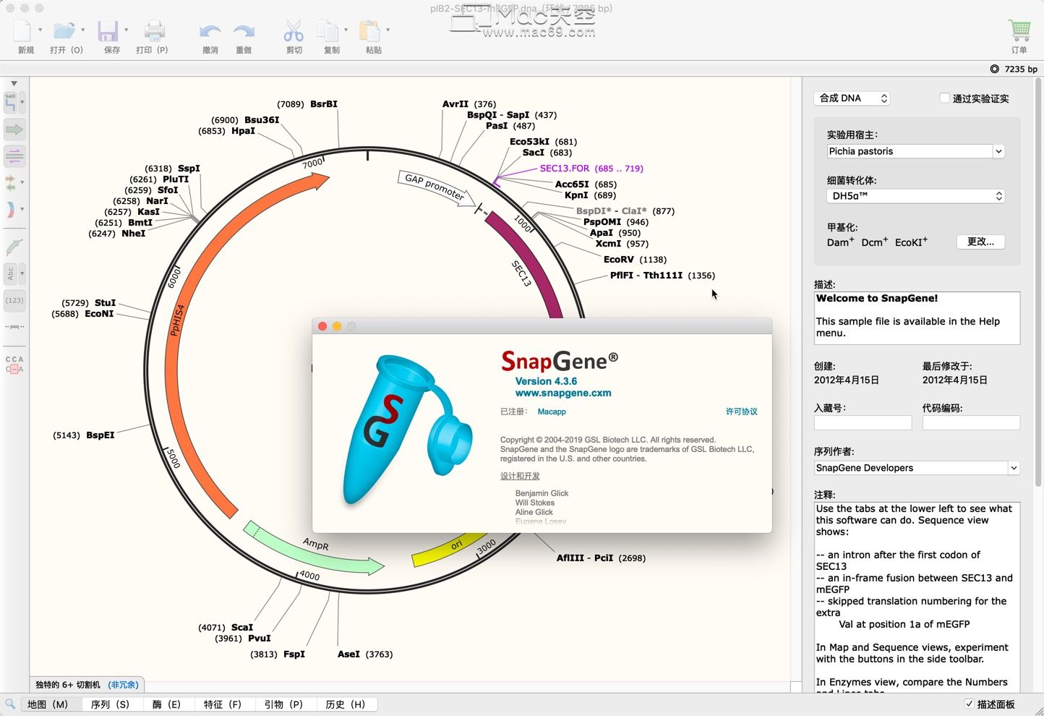Screen dimensions: 1044x716
Task: Open the arrow next to Abc labels button
Action: (22, 274)
